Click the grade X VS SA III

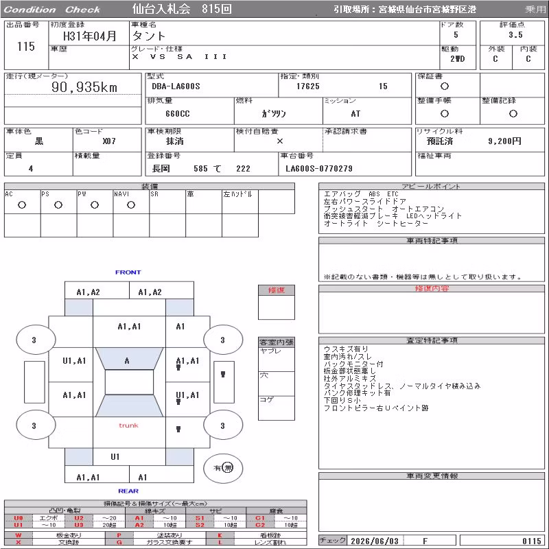click(x=179, y=56)
